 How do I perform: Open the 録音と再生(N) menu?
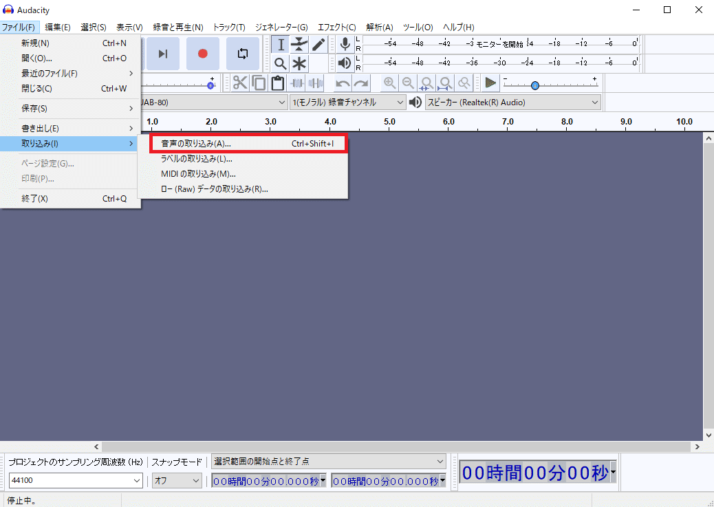point(178,28)
